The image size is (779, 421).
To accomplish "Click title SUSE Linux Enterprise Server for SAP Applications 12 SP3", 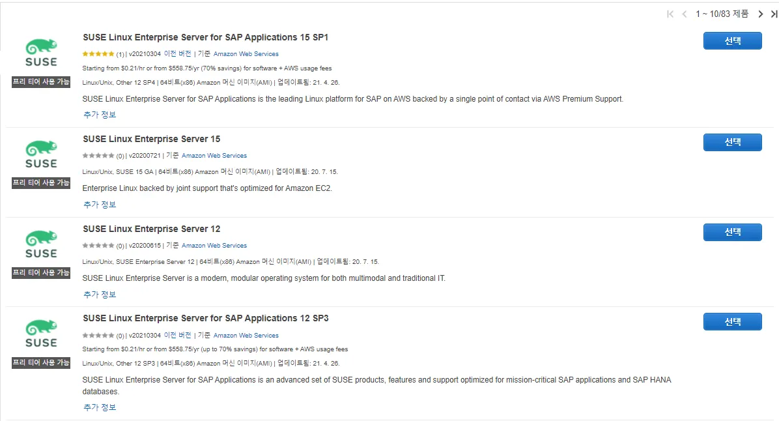I will 206,318.
